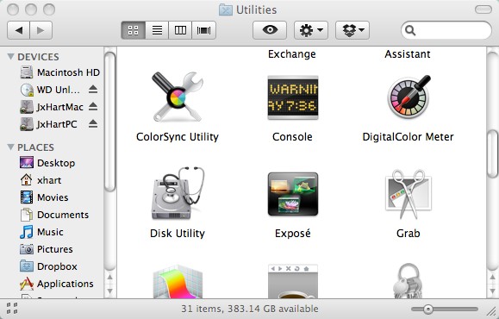The height and width of the screenshot is (319, 499).
Task: Select the Keychain Access keys icon
Action: click(x=409, y=281)
